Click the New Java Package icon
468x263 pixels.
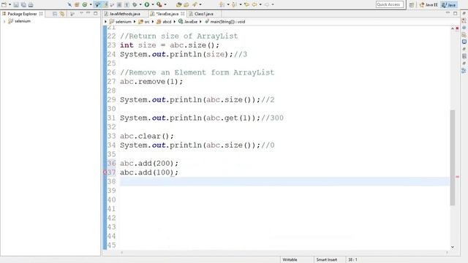click(x=76, y=4)
